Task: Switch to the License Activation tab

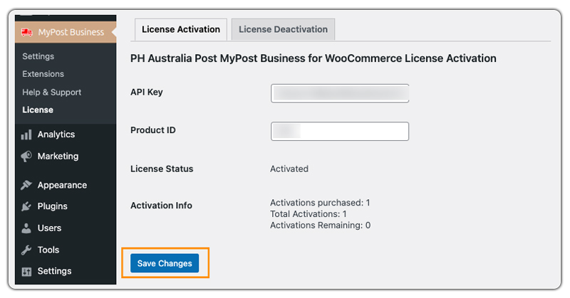Action: coord(181,29)
